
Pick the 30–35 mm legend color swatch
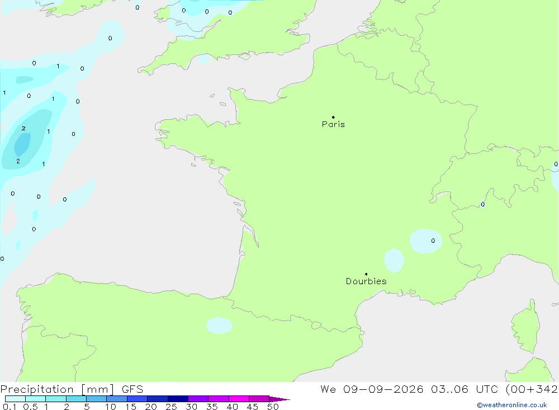click(198, 399)
